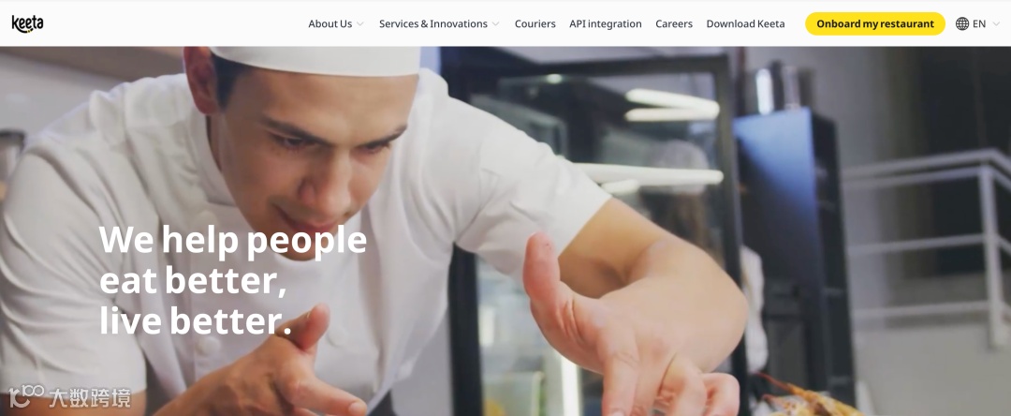Click the yellow Onboard my restaurant button
Screen dimensions: 1011x416
click(x=875, y=23)
